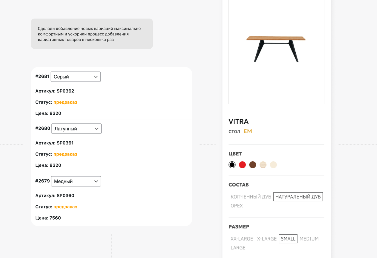This screenshot has width=377, height=258.
Task: Pick the brown color swatch
Action: click(x=253, y=165)
